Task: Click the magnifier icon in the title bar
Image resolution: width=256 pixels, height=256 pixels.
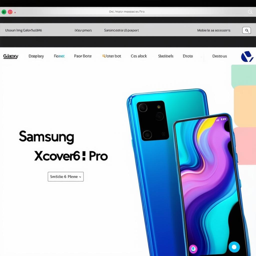Action: [x=250, y=12]
